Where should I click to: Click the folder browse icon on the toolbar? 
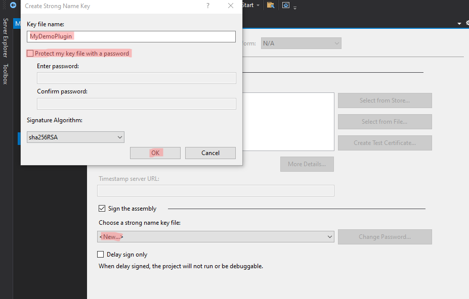point(271,5)
